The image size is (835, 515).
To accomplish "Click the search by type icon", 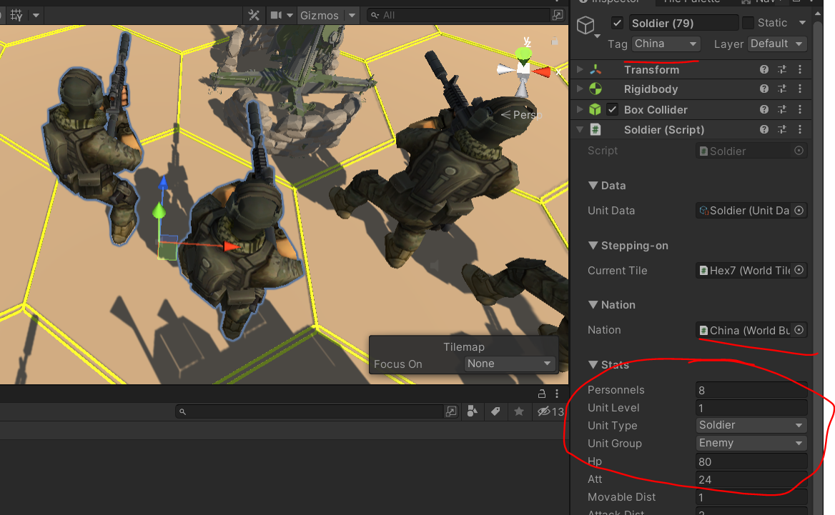I will [x=473, y=411].
